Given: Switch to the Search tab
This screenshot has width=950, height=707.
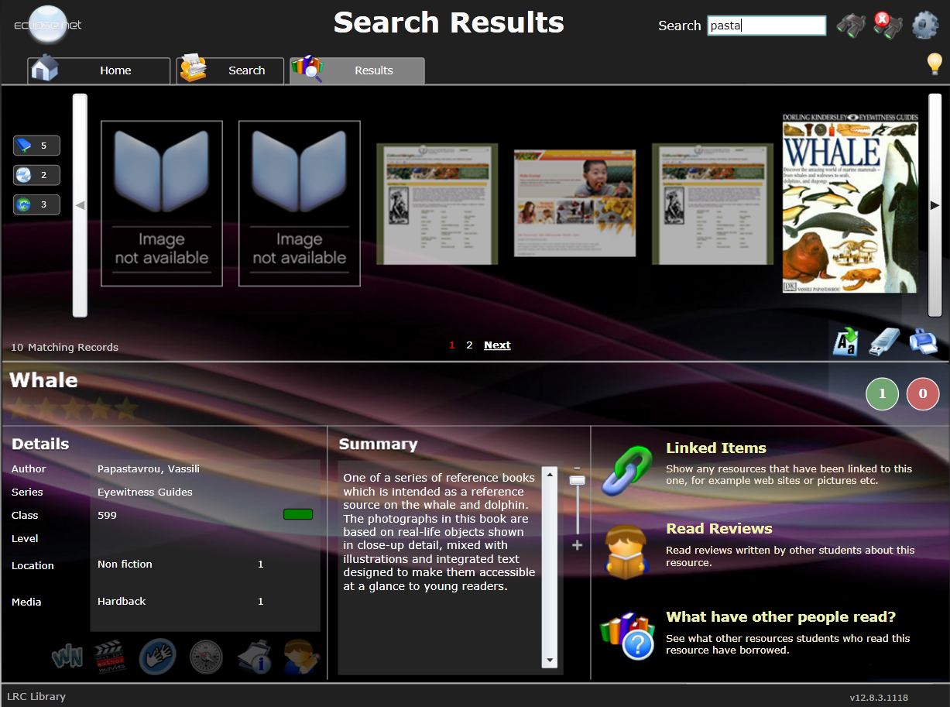Looking at the screenshot, I should pos(230,70).
